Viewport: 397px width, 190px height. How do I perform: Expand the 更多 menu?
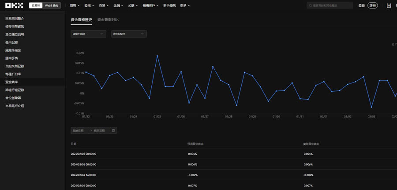(x=185, y=6)
